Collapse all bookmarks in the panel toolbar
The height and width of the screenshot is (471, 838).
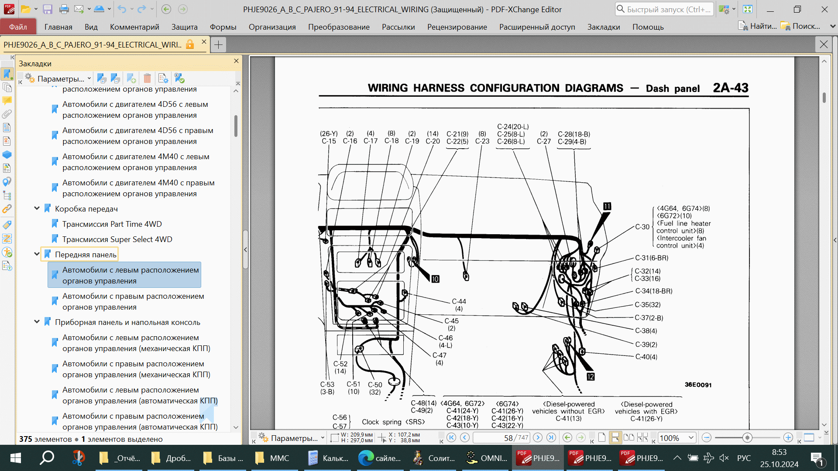(115, 78)
